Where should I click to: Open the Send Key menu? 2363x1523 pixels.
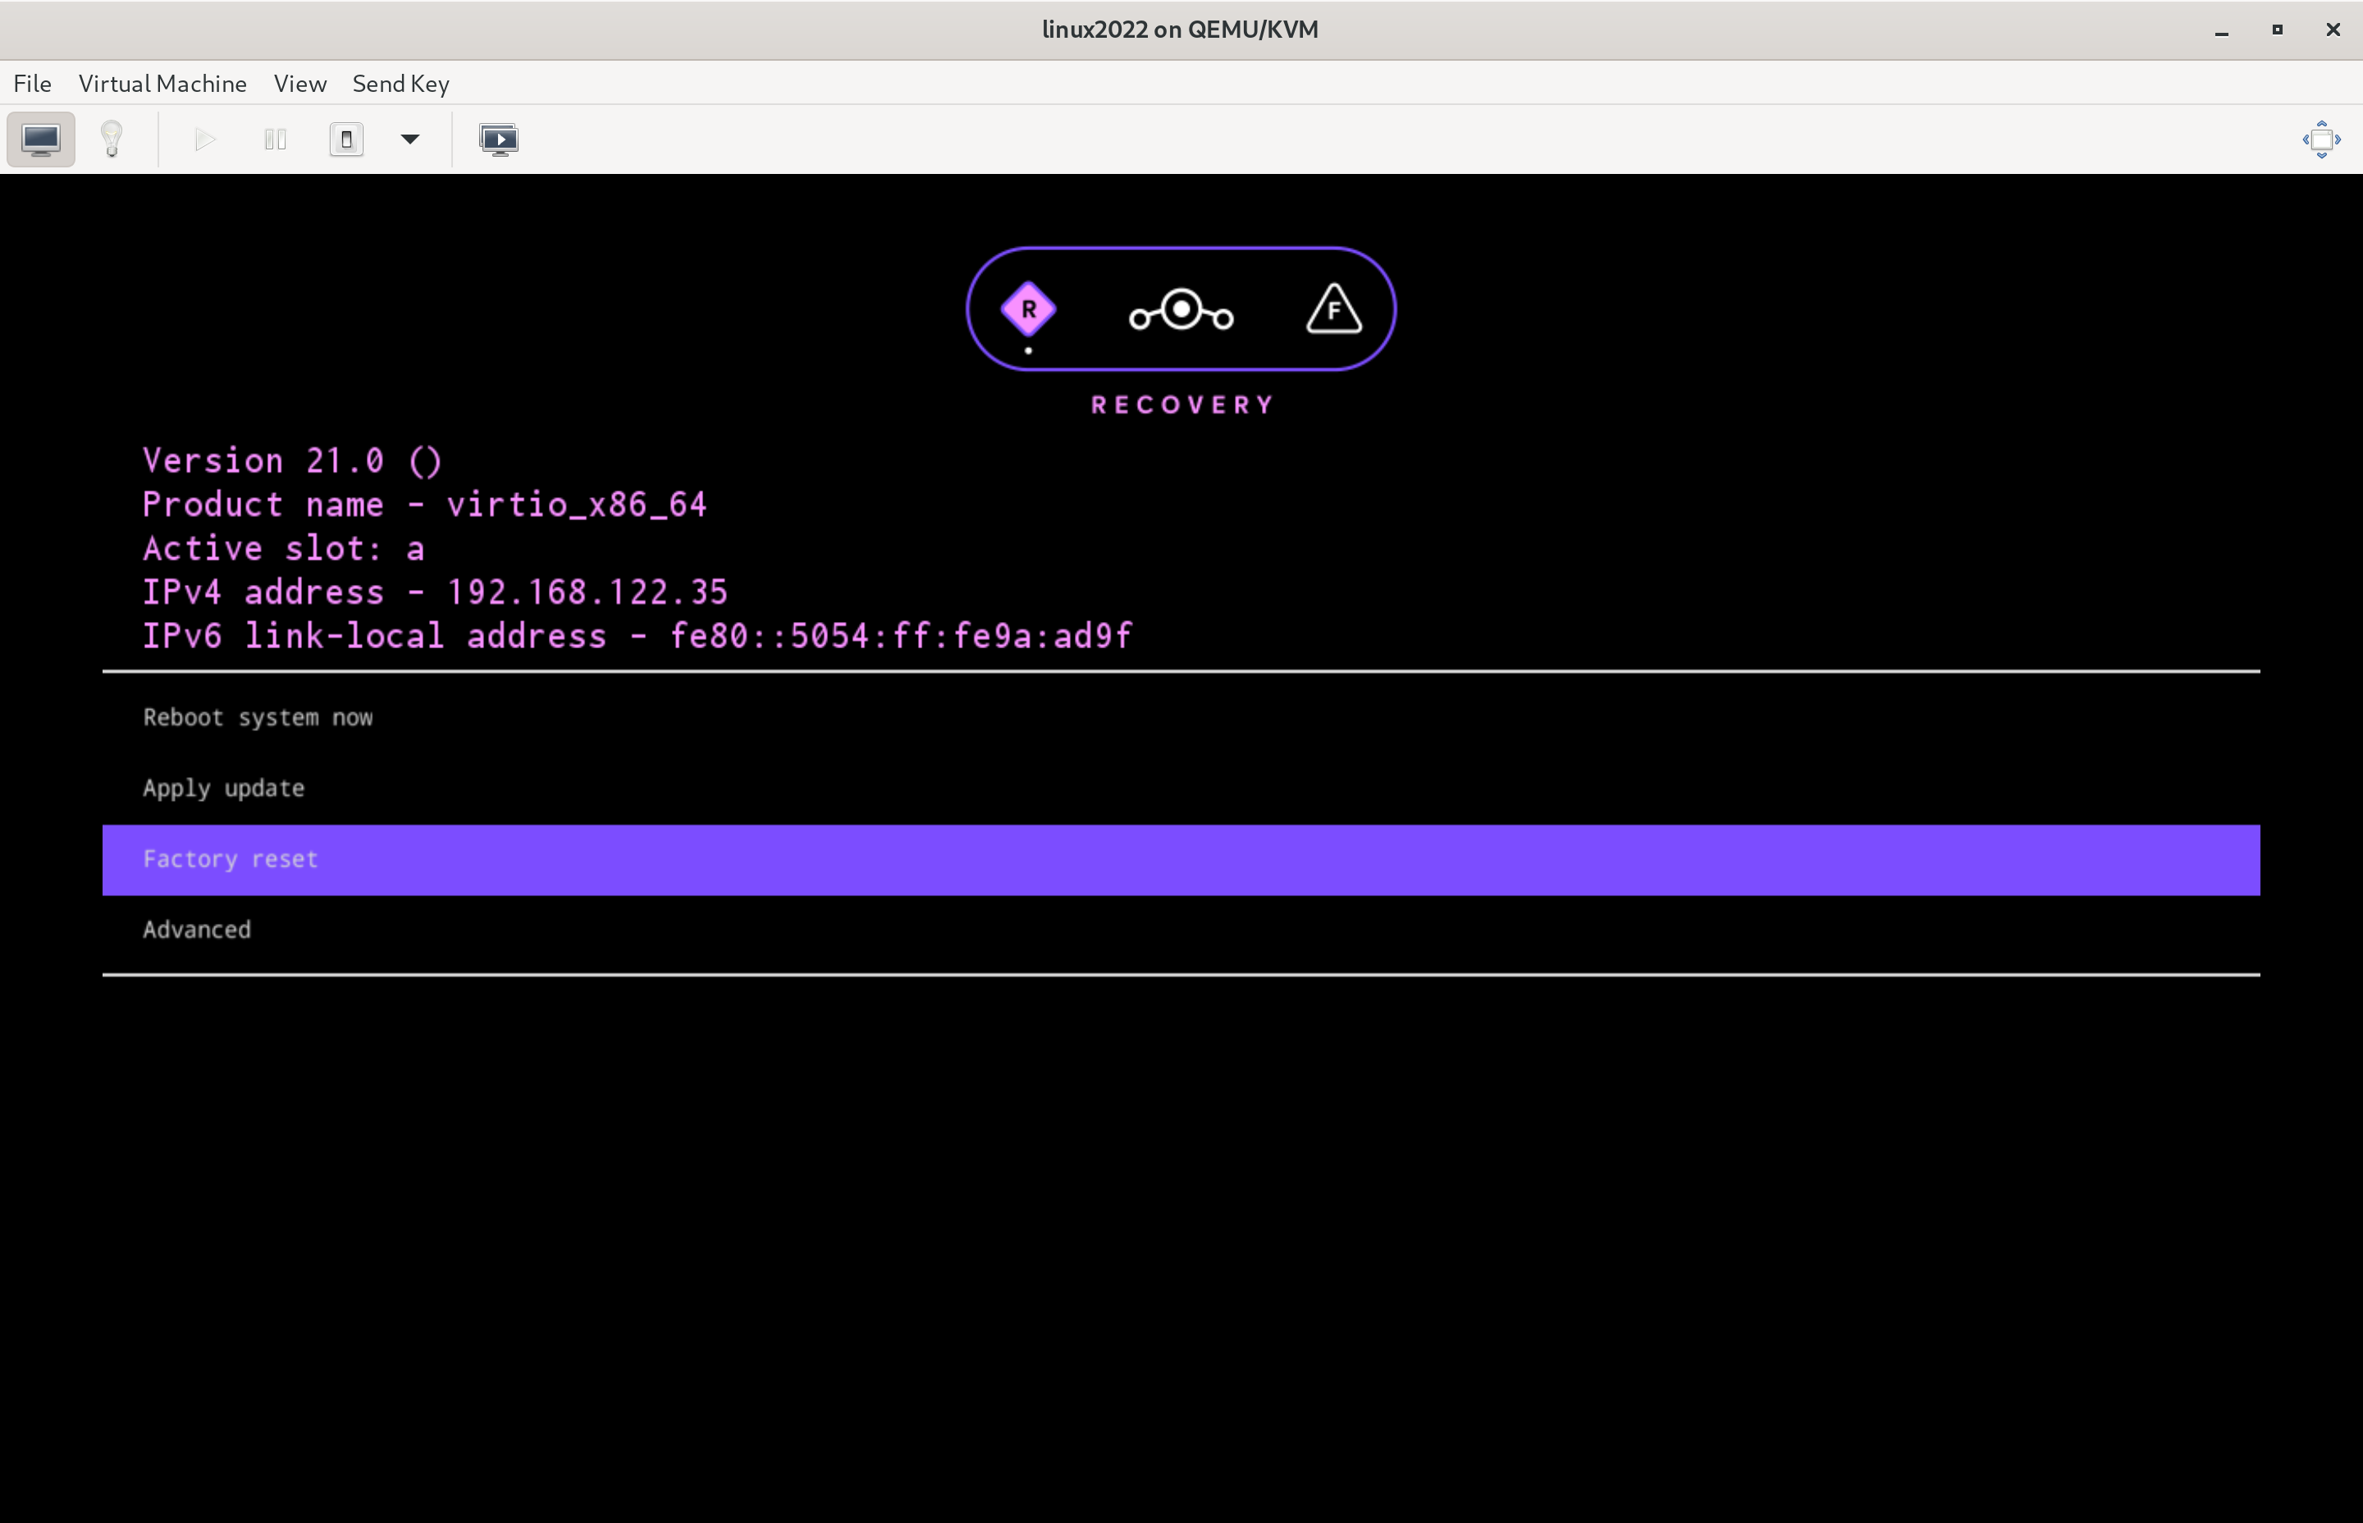401,84
